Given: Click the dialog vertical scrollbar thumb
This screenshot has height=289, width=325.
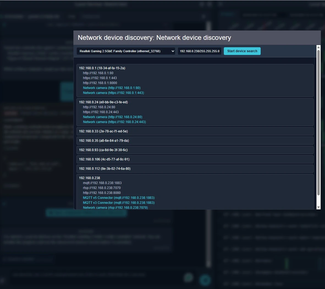Looking at the screenshot, I should (319, 122).
